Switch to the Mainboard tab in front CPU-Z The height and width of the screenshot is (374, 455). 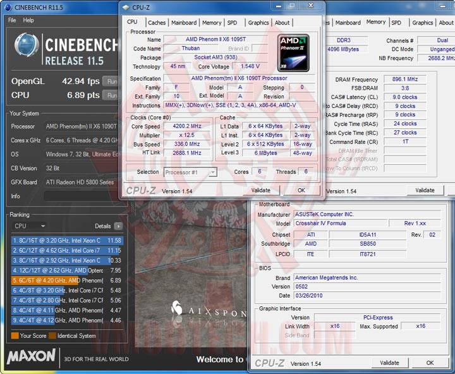tap(184, 23)
